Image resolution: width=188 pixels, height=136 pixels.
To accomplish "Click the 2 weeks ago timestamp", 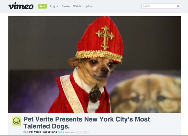I will pyautogui.click(x=69, y=132).
